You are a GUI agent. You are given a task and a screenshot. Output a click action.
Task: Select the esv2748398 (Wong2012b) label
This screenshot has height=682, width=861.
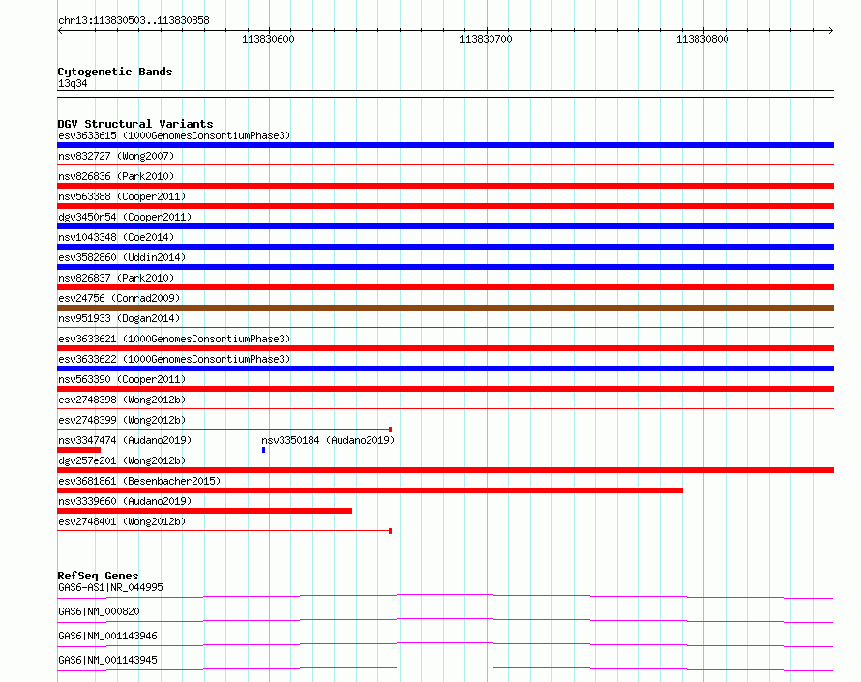click(x=122, y=400)
